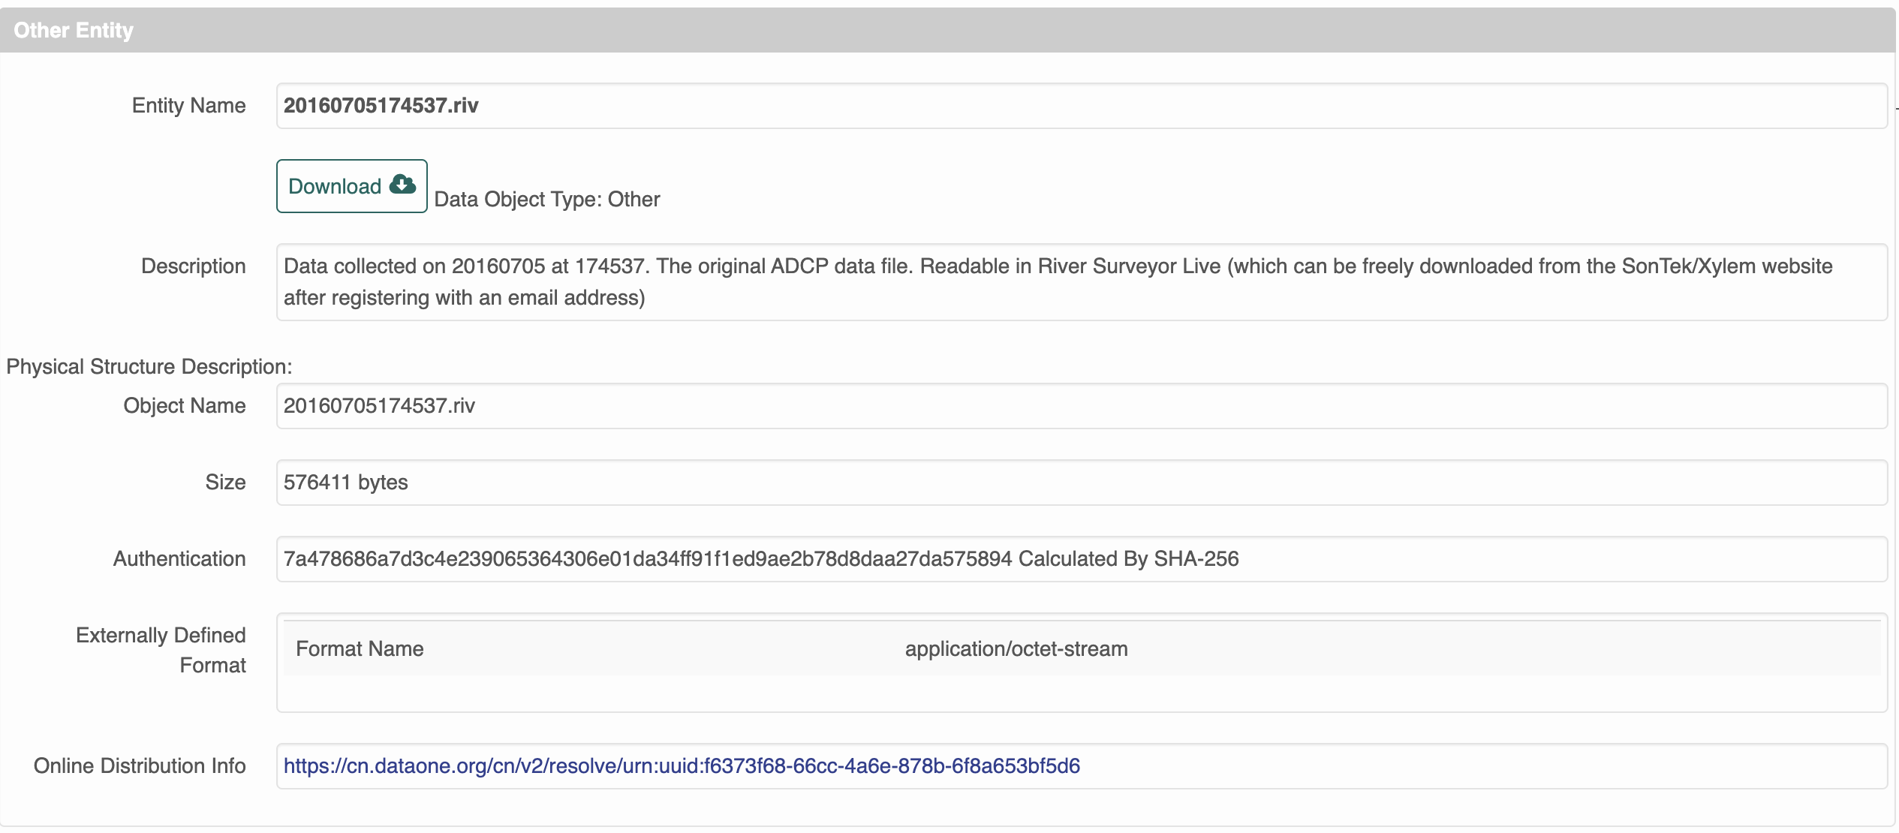Click the Authentication label
Image resolution: width=1899 pixels, height=833 pixels.
click(x=179, y=559)
